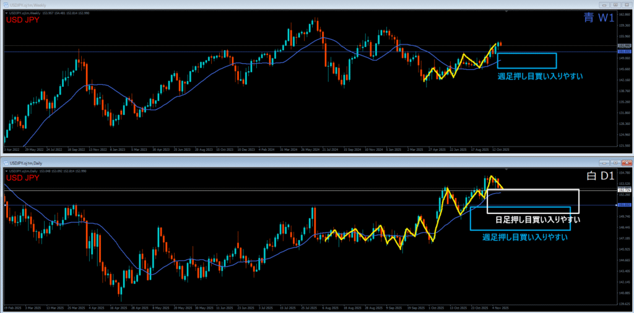The height and width of the screenshot is (313, 634).
Task: Click the '青 W1' label
Action: click(x=599, y=19)
